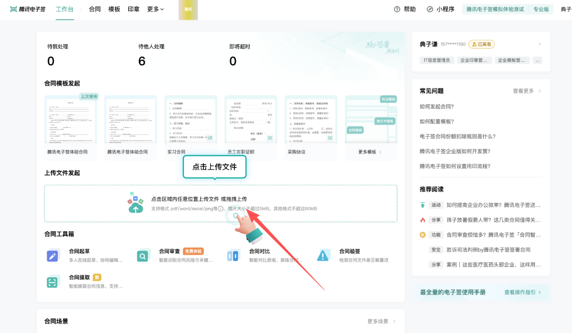This screenshot has width=572, height=333.
Task: Open the 小程序 mini-program icon
Action: tap(430, 9)
